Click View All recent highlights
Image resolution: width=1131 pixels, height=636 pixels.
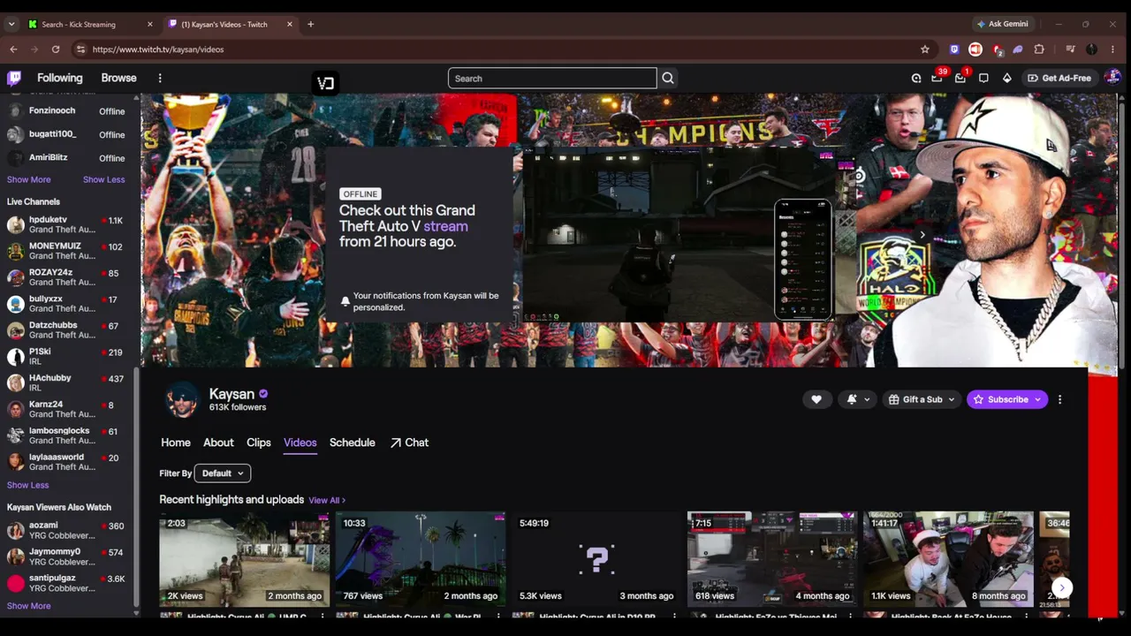(327, 500)
